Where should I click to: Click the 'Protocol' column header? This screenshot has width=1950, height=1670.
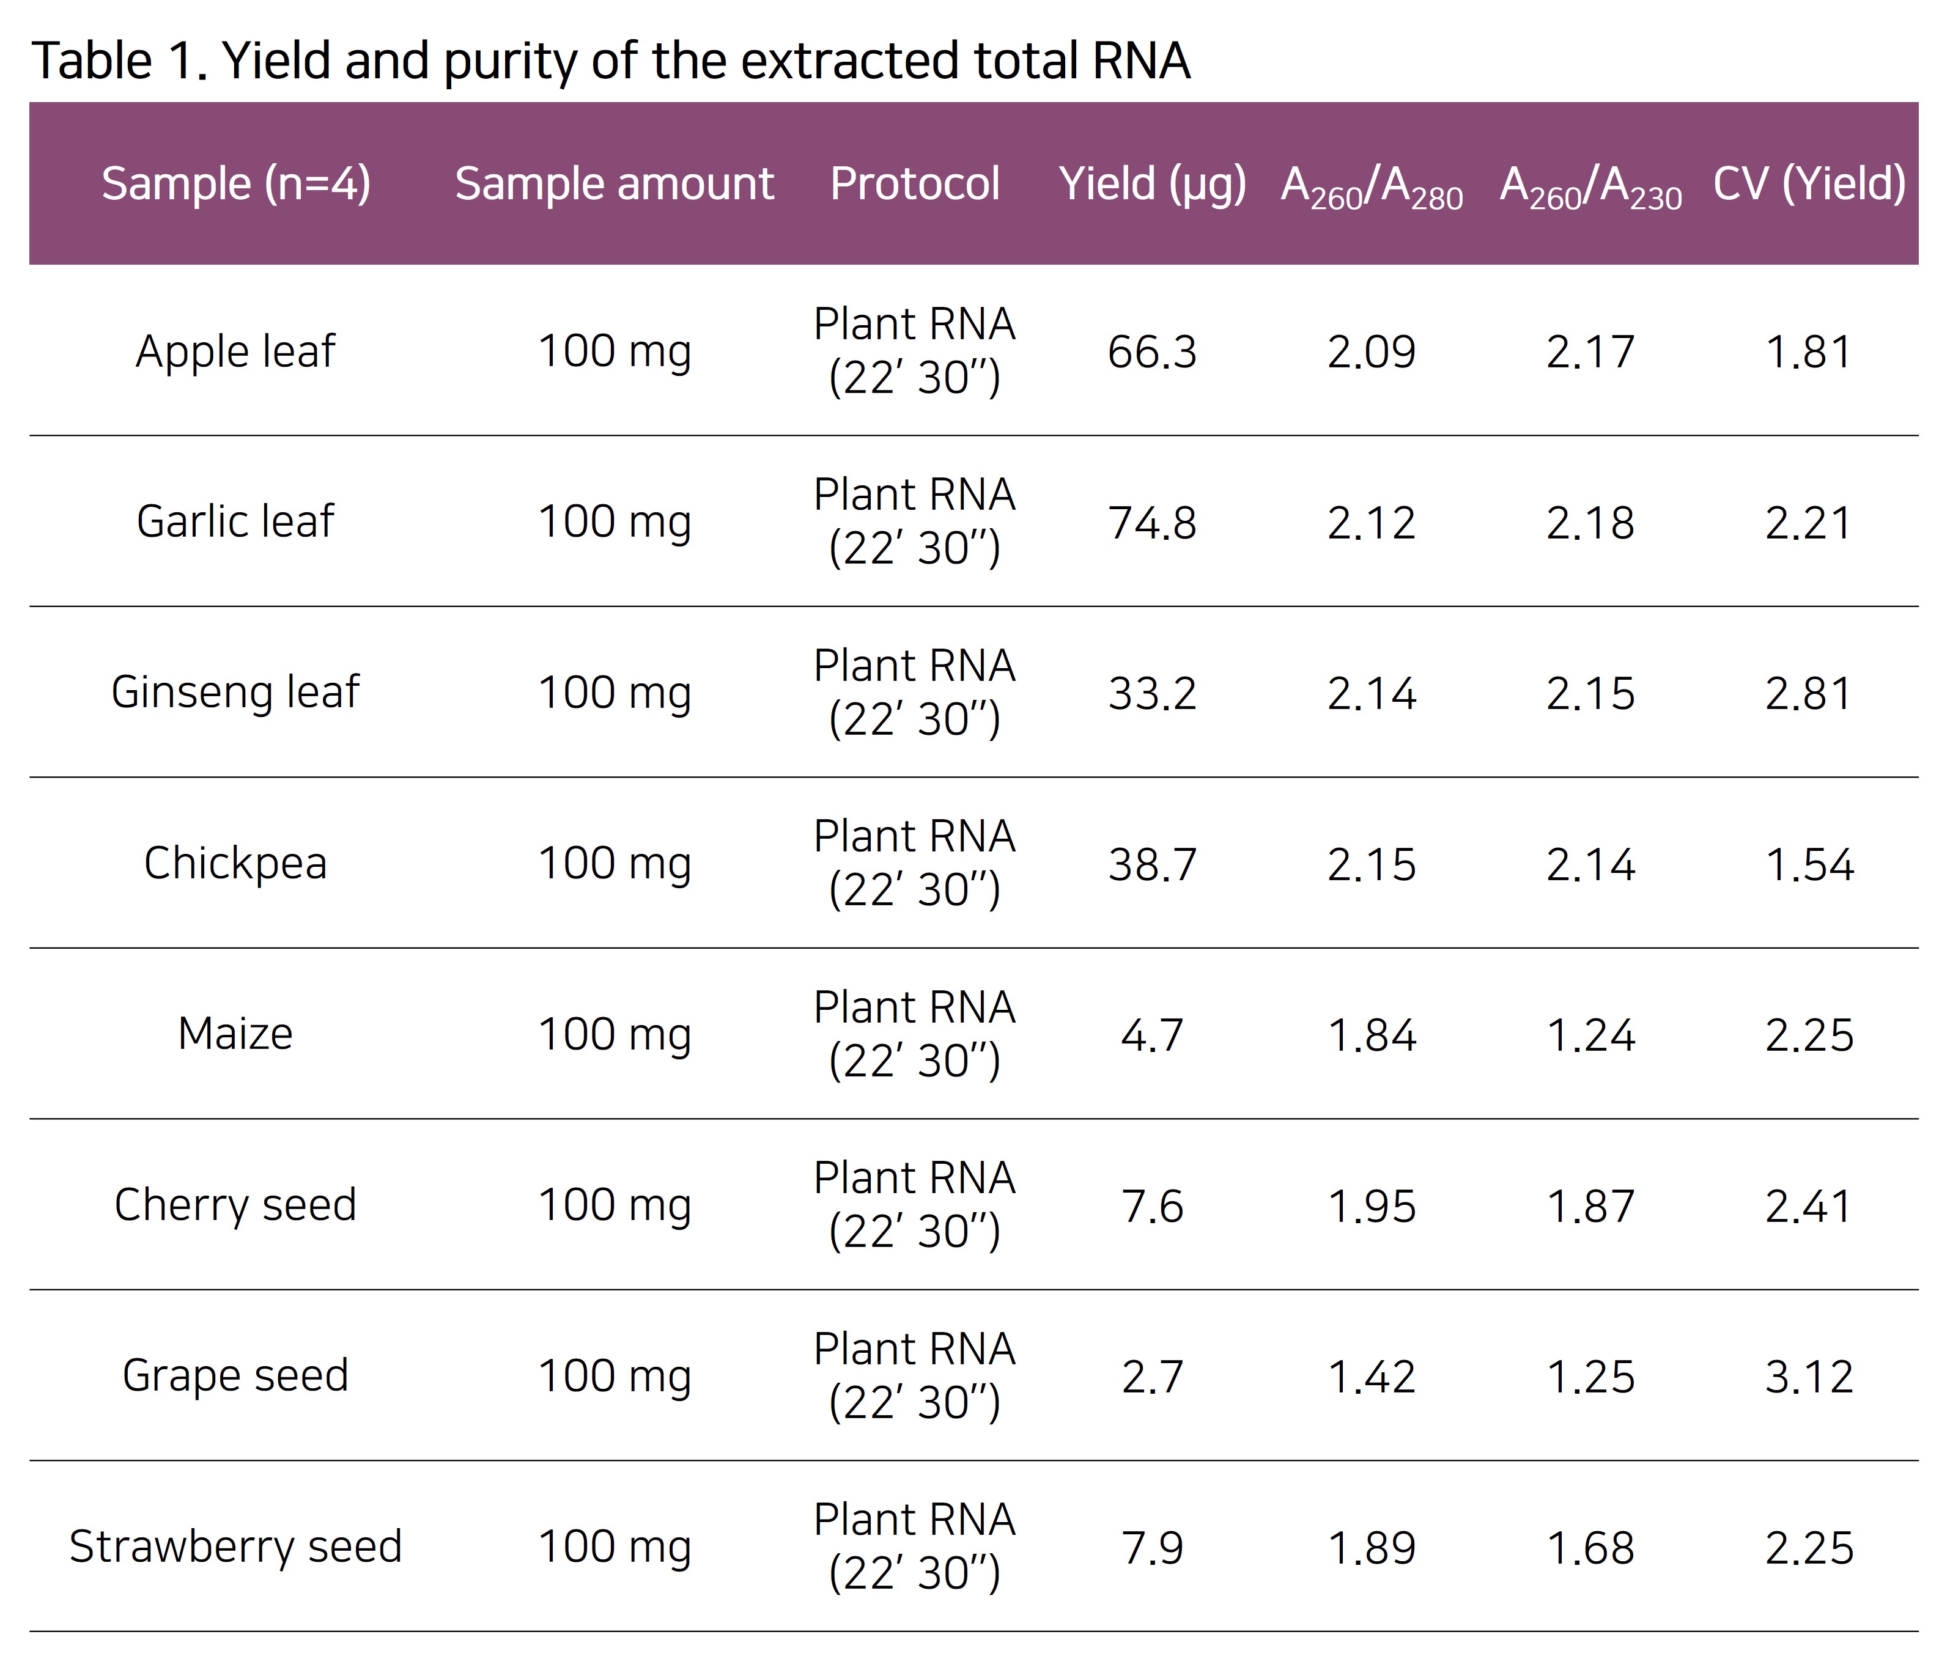914,183
